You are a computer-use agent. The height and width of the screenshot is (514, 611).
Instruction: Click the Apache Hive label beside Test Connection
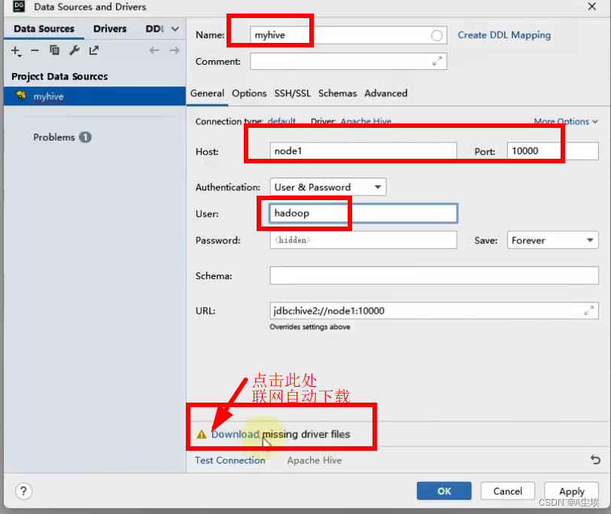coord(315,461)
